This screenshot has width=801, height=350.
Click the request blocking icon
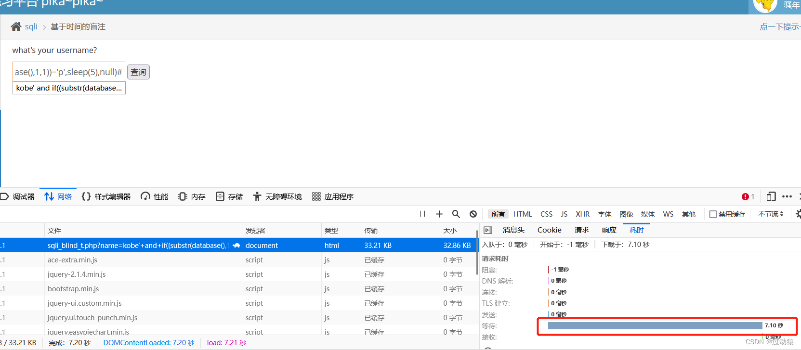tap(473, 214)
